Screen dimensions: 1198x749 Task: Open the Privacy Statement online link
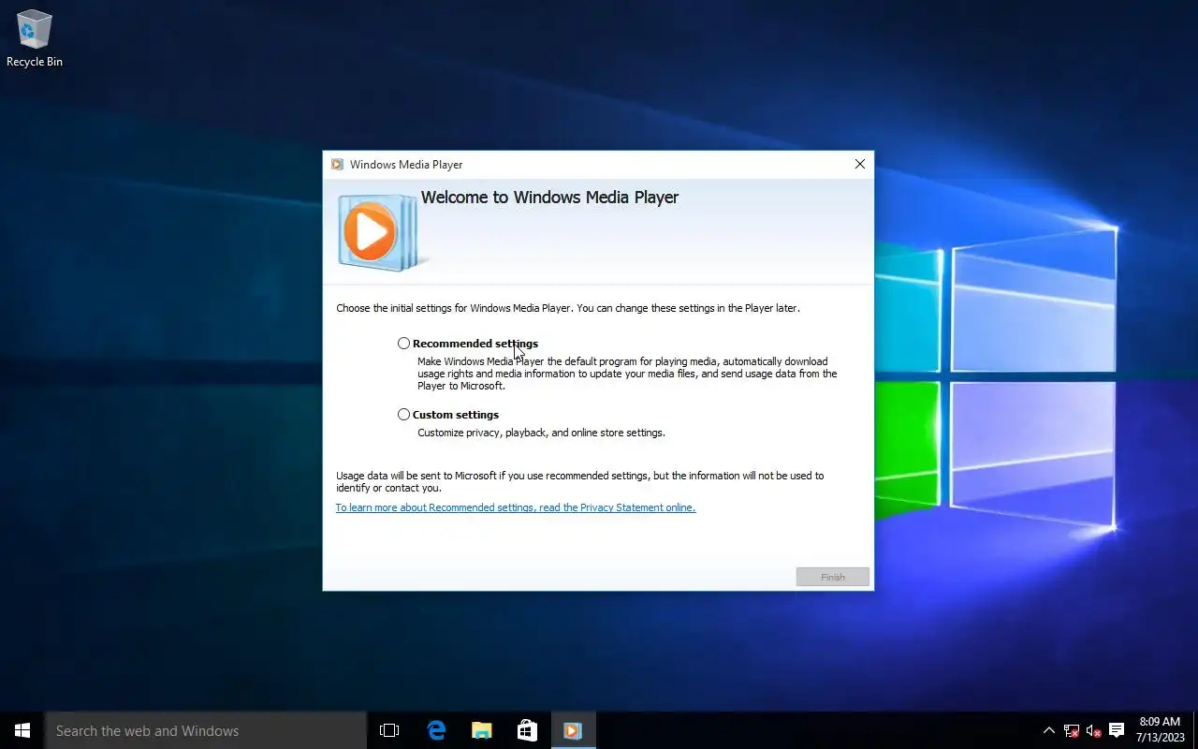[516, 507]
